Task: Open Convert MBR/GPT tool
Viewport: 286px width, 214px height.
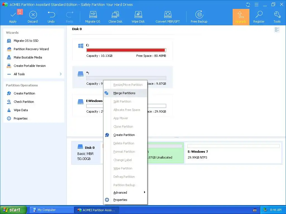Action: 168,17
